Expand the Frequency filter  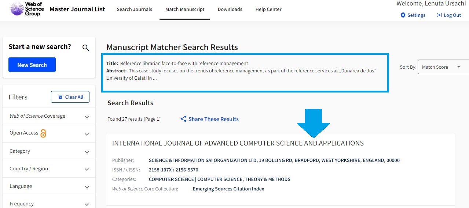coord(49,202)
